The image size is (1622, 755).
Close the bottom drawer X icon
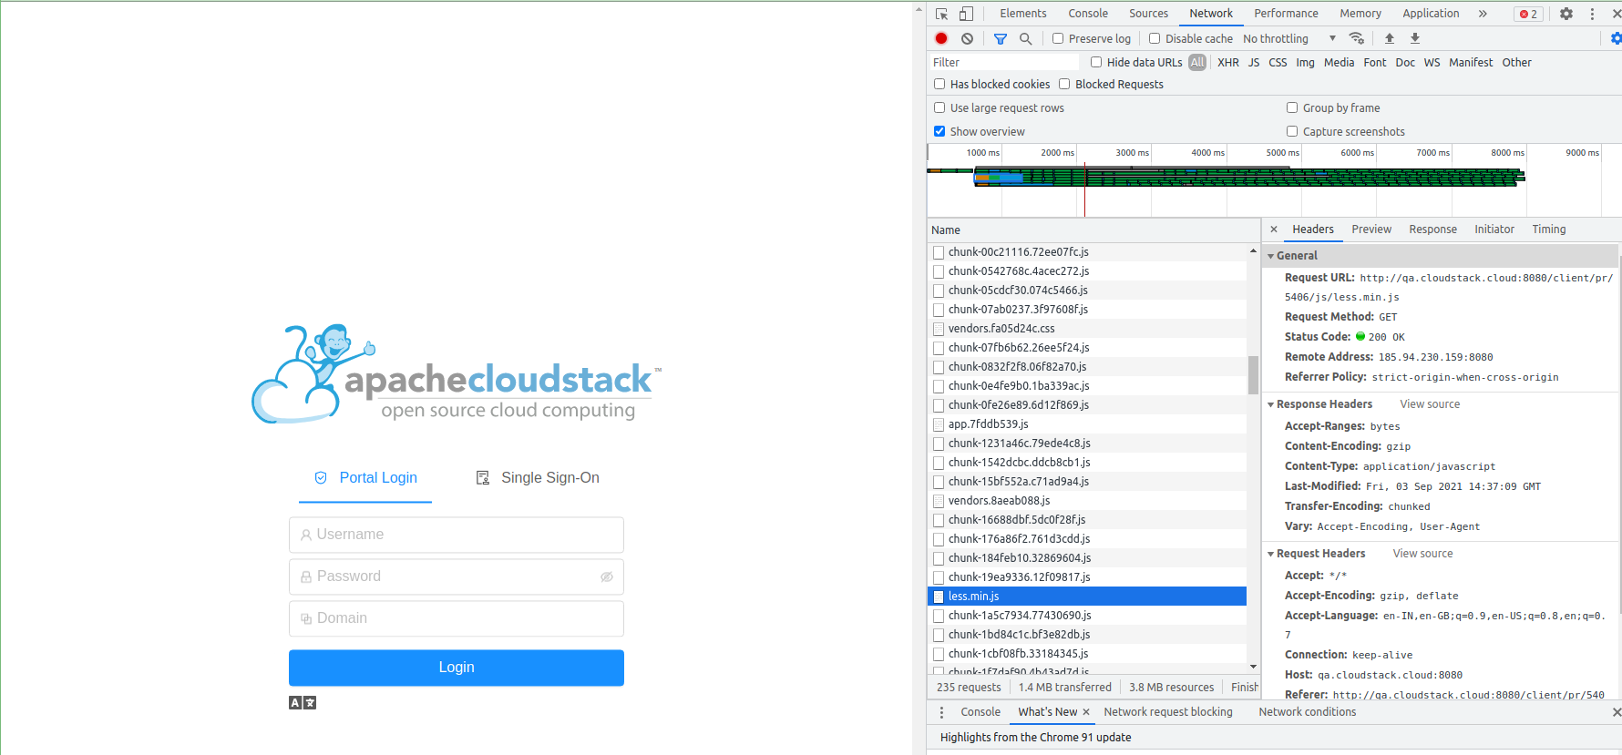coord(1616,712)
